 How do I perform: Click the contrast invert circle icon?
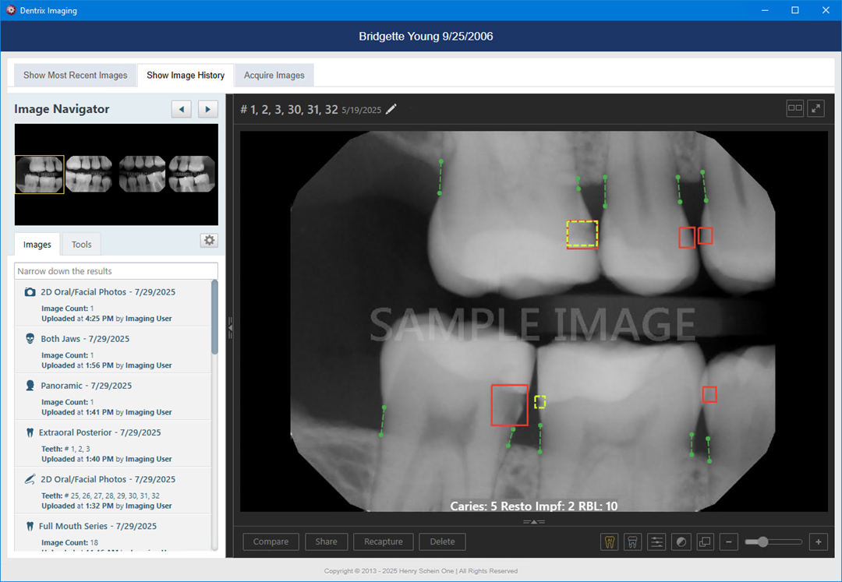click(681, 541)
